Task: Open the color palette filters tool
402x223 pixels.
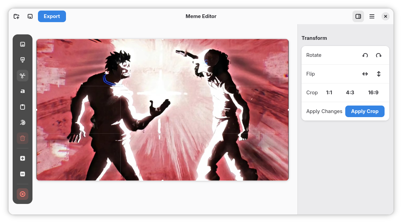Action: [x=23, y=122]
